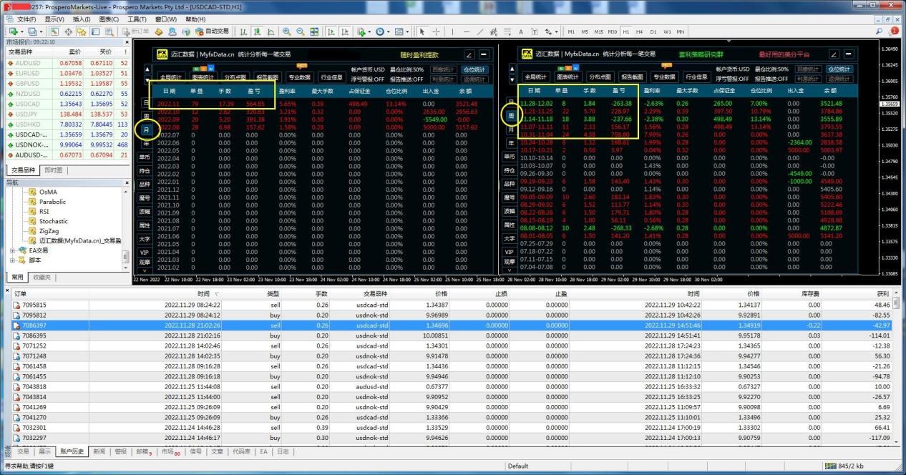906x475 pixels.
Task: Select bar chart display icon
Action: [x=243, y=31]
